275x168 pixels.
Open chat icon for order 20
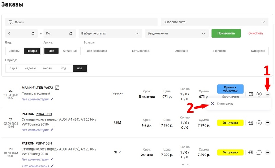pos(259,152)
